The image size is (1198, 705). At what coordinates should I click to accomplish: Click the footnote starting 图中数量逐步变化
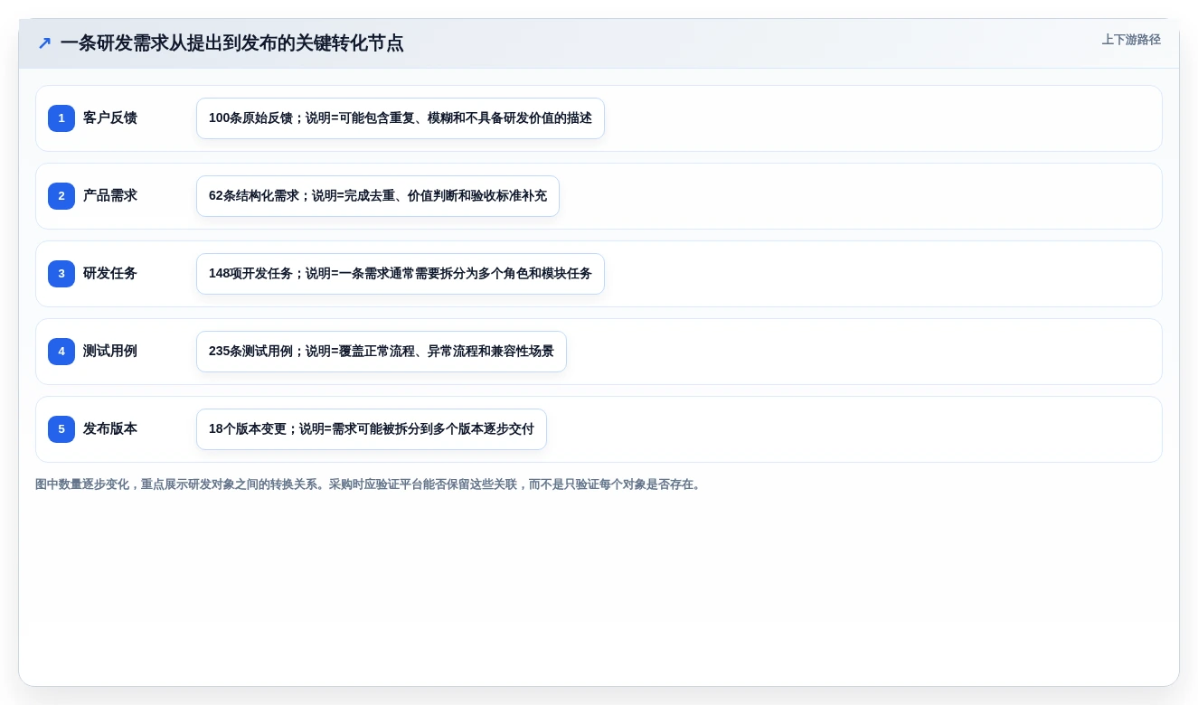point(370,484)
